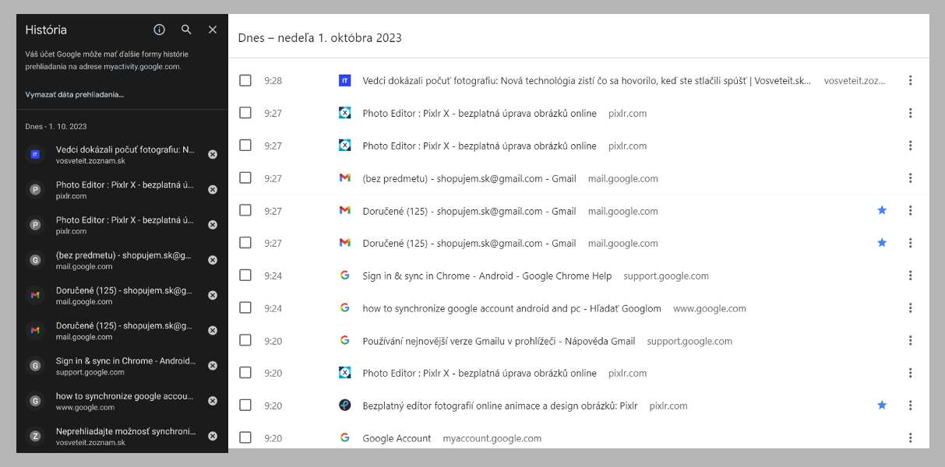Tick checkbox for 'Sign in & sync in Chrome' row

coord(245,276)
